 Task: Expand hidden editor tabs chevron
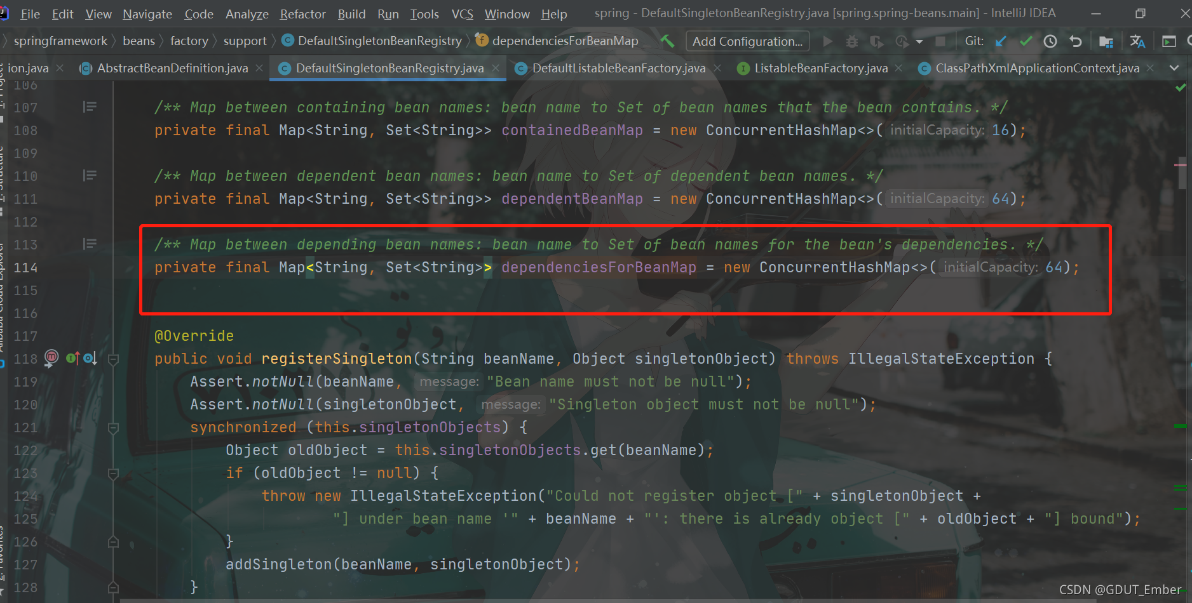[1174, 68]
